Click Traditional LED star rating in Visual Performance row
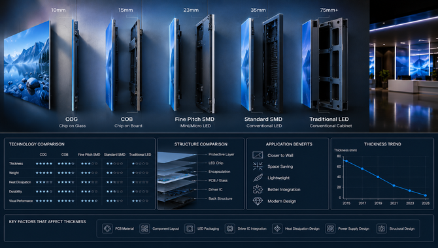 [140, 201]
